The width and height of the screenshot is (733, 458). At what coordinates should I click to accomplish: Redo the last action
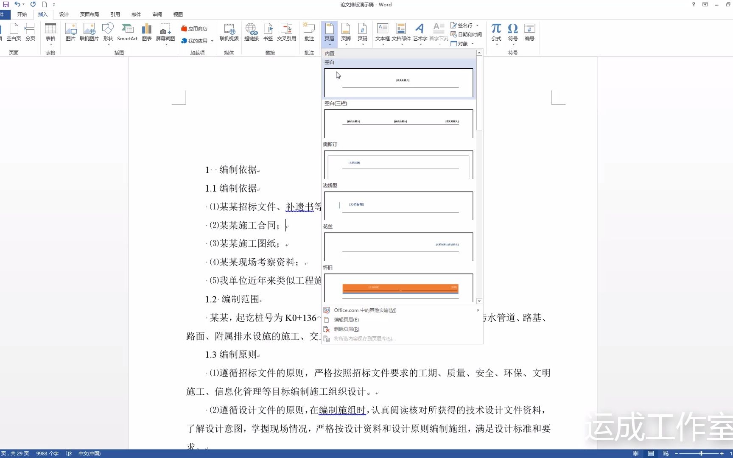pos(33,4)
